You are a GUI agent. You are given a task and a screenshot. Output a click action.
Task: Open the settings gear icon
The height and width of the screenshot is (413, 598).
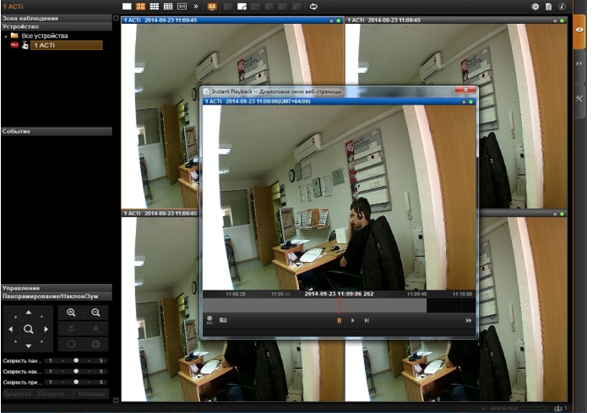click(535, 7)
